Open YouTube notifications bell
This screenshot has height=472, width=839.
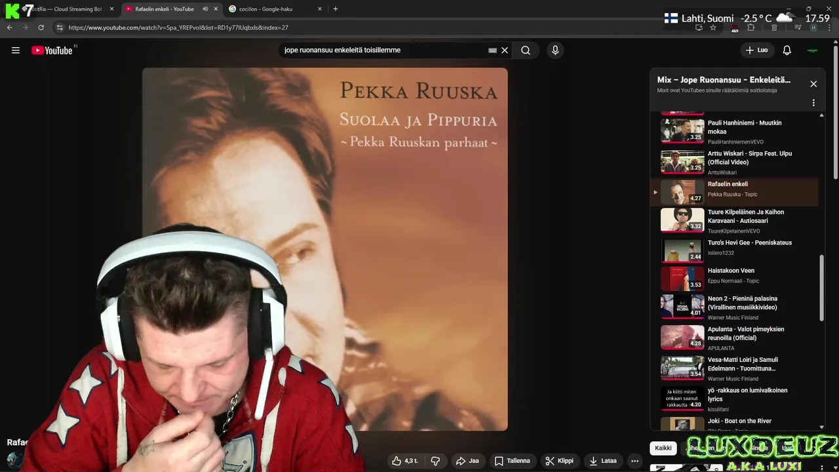coord(787,50)
